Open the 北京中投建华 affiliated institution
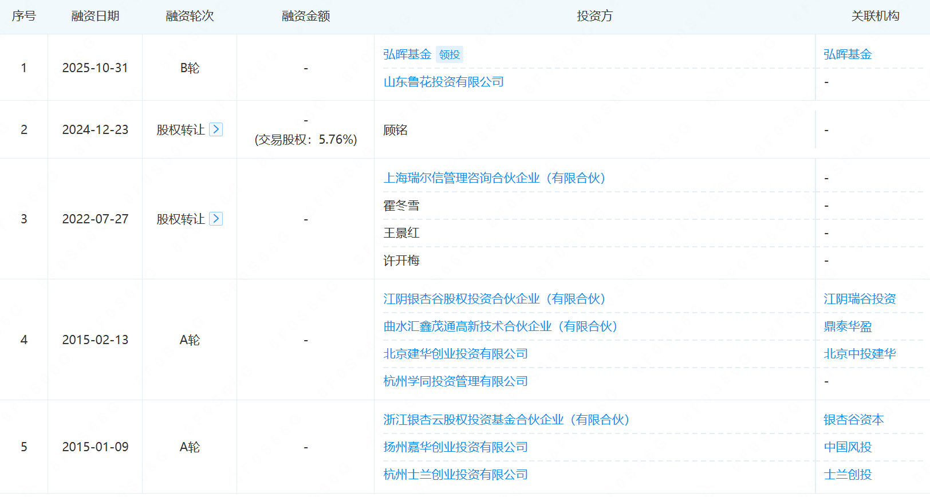 point(860,354)
